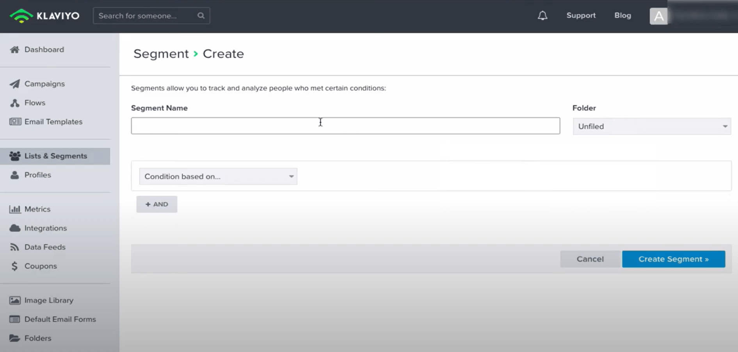Add another AND condition
The height and width of the screenshot is (352, 738).
[156, 204]
